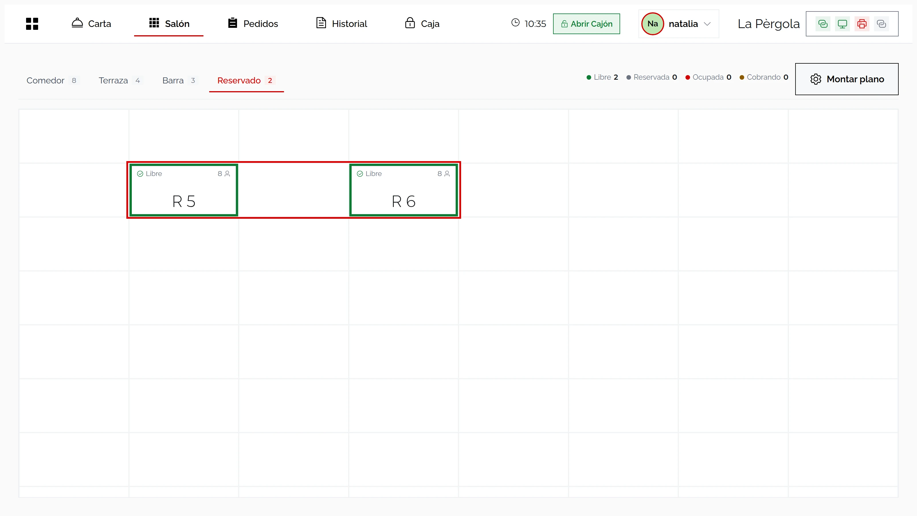
Task: Click the Ocupada status legend
Action: coord(708,77)
